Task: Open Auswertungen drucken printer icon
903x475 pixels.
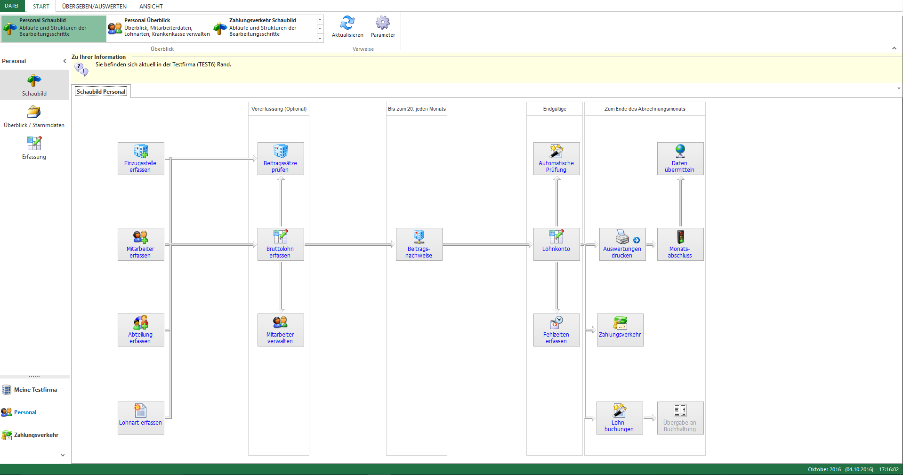Action: tap(622, 237)
